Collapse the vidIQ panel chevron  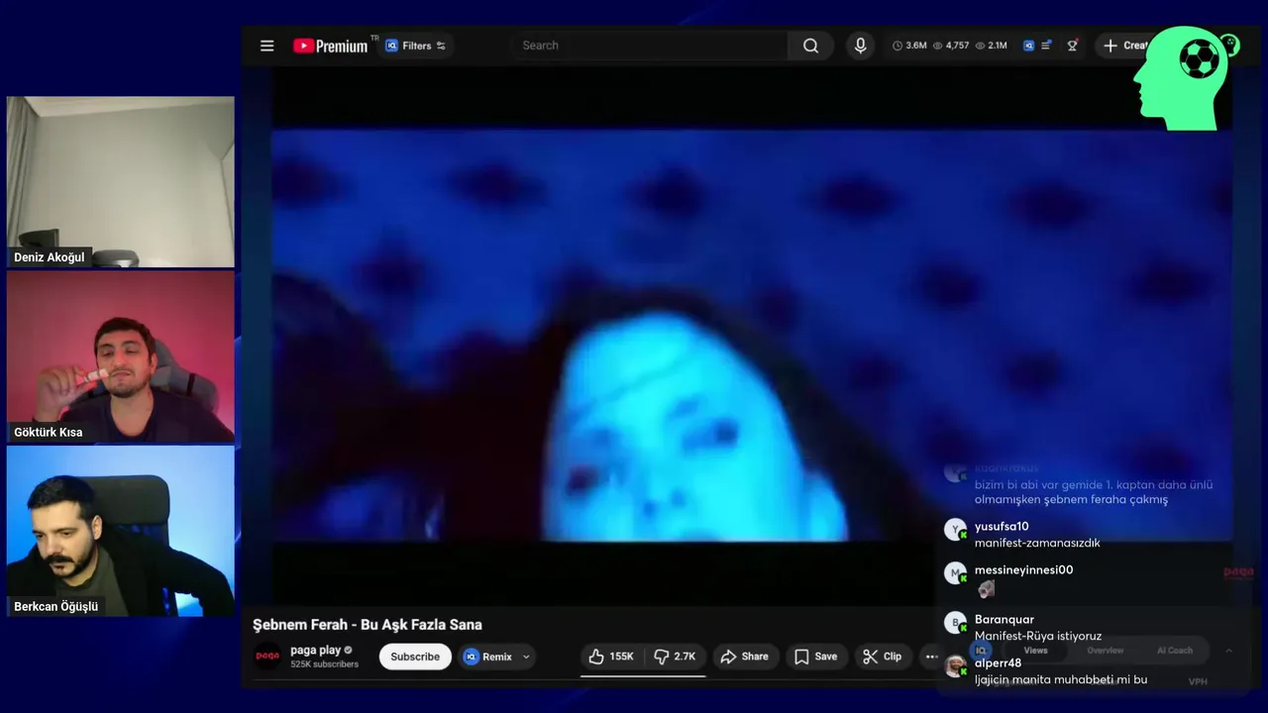click(x=1228, y=651)
